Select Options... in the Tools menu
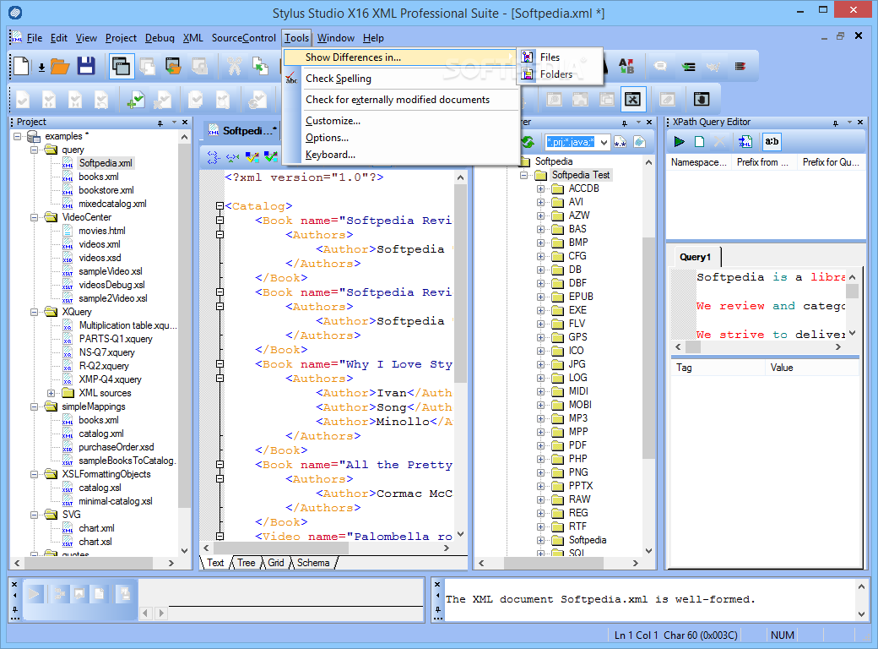 (x=400, y=138)
